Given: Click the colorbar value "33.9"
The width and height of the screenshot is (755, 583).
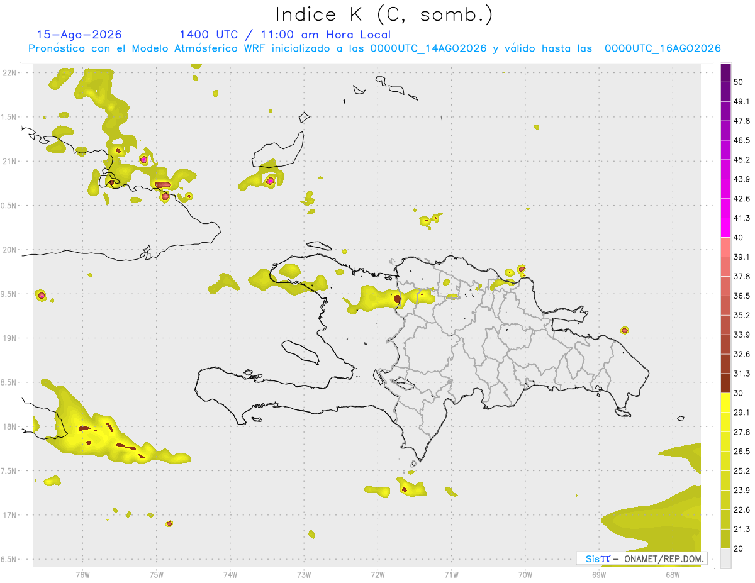Looking at the screenshot, I should point(742,335).
